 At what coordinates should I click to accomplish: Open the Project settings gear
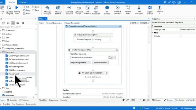[x=23, y=23]
